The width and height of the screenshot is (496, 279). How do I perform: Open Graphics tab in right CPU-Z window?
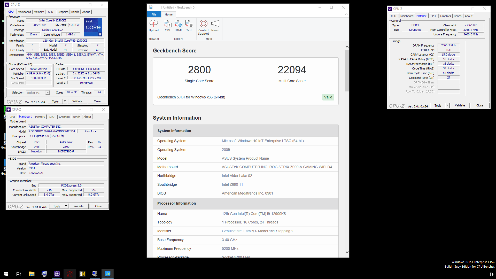click(446, 16)
